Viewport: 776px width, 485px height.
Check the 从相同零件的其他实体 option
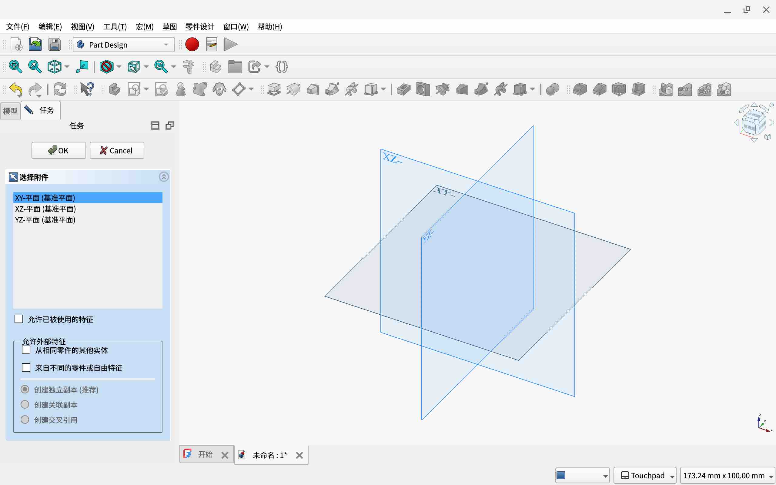(x=26, y=350)
